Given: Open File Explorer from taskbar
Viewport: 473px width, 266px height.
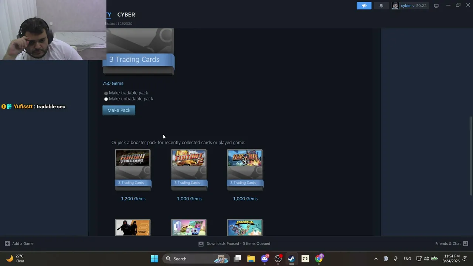Looking at the screenshot, I should (x=251, y=259).
